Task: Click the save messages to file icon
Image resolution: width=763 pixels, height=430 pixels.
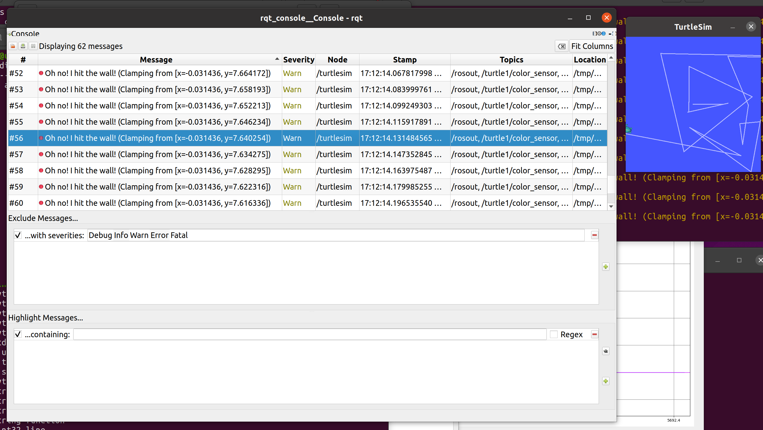Action: pos(23,46)
